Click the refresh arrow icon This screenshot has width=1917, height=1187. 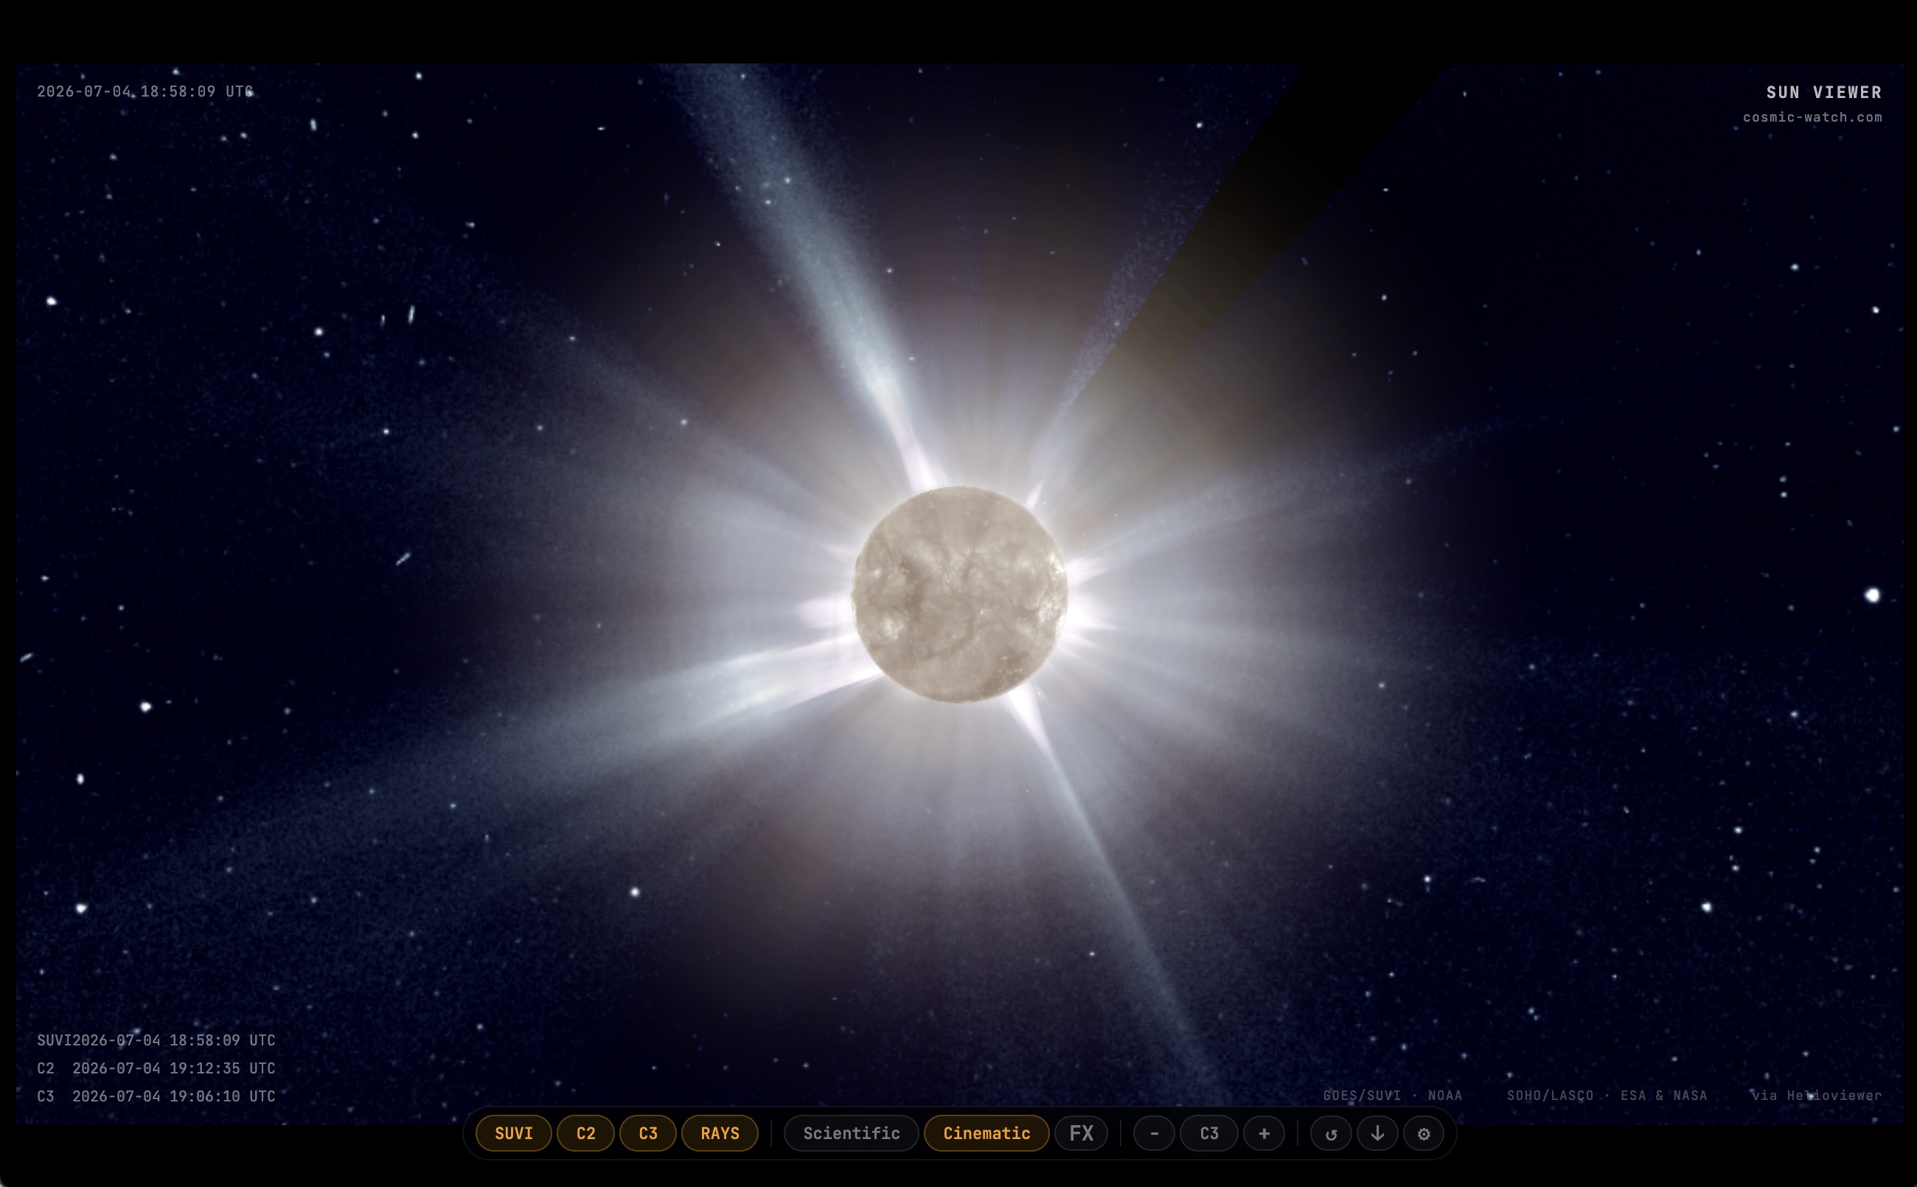tap(1331, 1134)
